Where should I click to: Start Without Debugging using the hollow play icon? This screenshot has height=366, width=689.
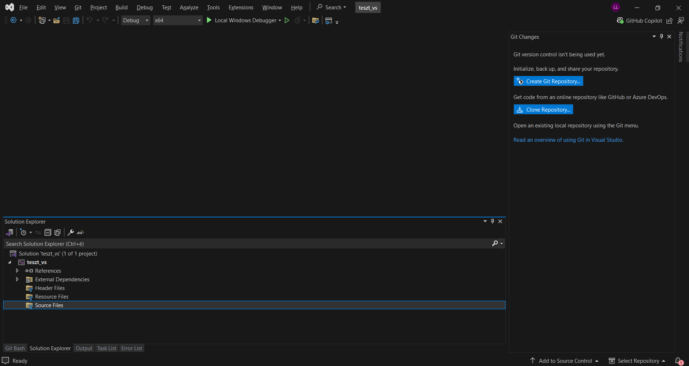coord(287,20)
